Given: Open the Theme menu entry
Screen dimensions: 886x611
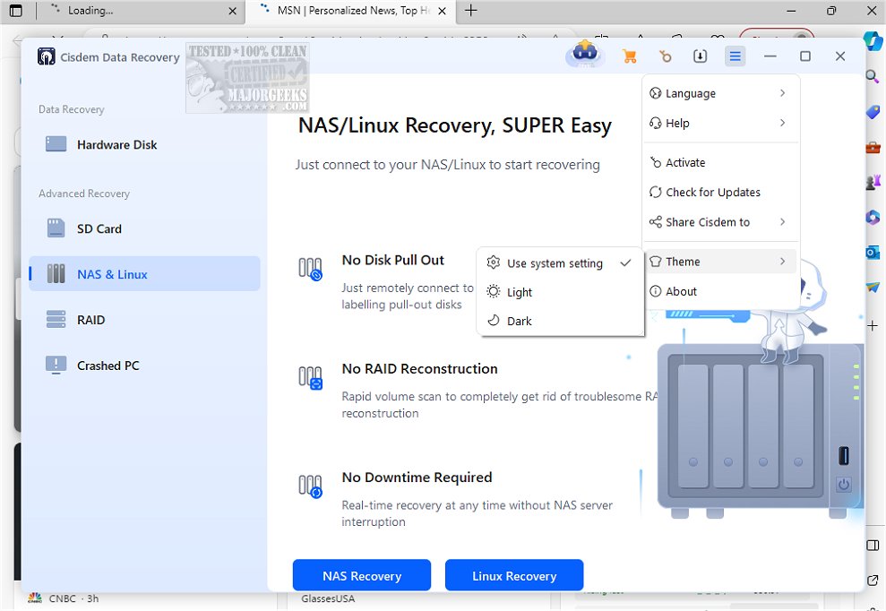Looking at the screenshot, I should (720, 262).
